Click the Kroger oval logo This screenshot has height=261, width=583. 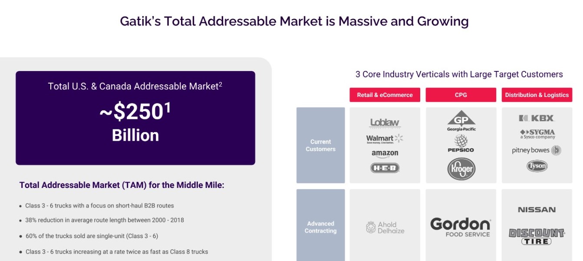point(461,169)
